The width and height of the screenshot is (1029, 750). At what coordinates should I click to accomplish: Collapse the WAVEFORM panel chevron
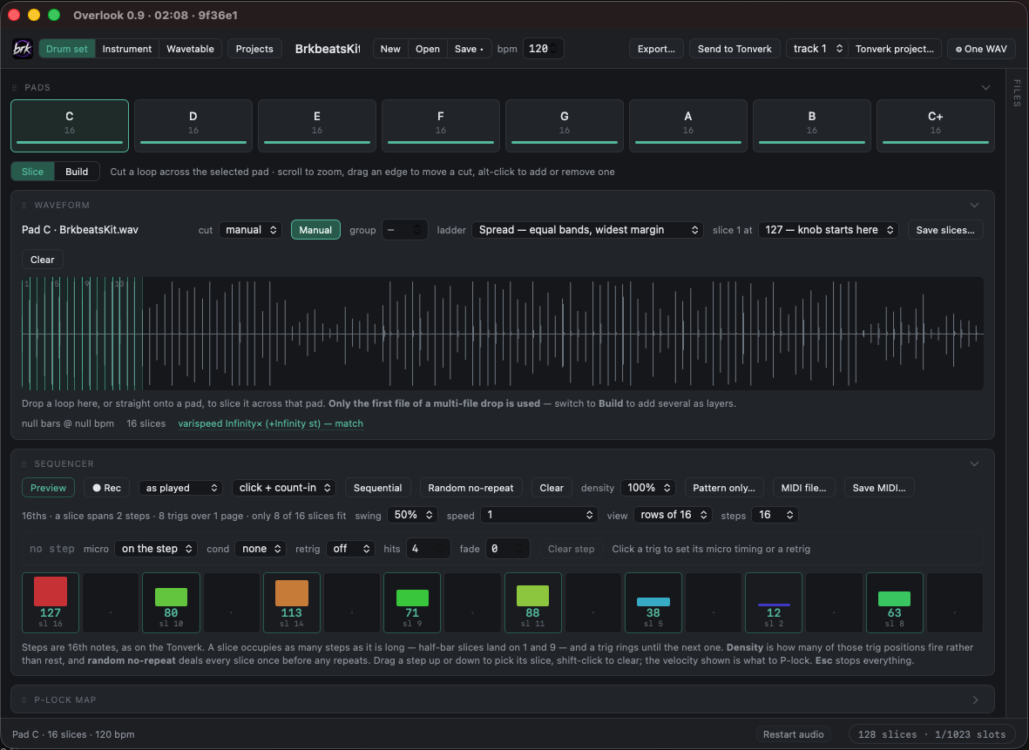pos(974,206)
